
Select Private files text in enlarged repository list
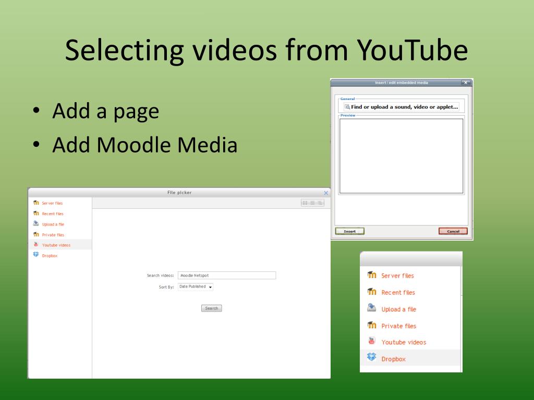coord(399,326)
